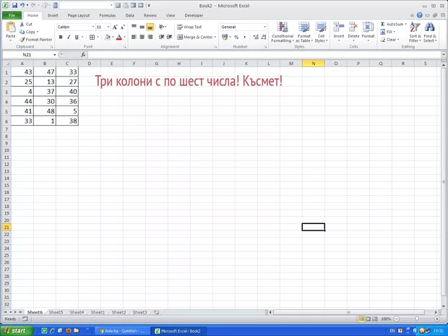Viewport: 448px width, 336px height.
Task: Switch to the Formulas tab
Action: coord(108,15)
